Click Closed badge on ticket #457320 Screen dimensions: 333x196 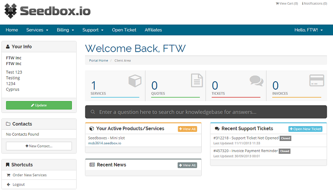tap(284, 151)
